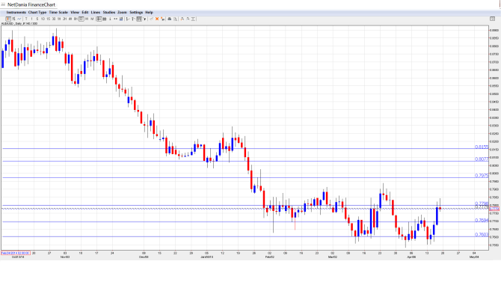The width and height of the screenshot is (501, 282).
Task: Click the current price marker on price axis
Action: click(494, 209)
